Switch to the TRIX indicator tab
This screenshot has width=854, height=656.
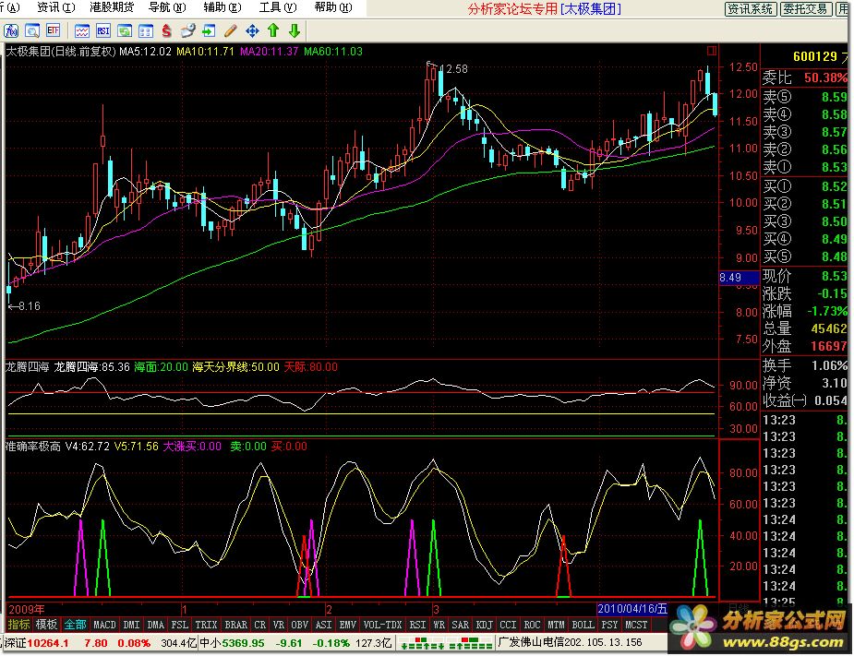coord(207,625)
